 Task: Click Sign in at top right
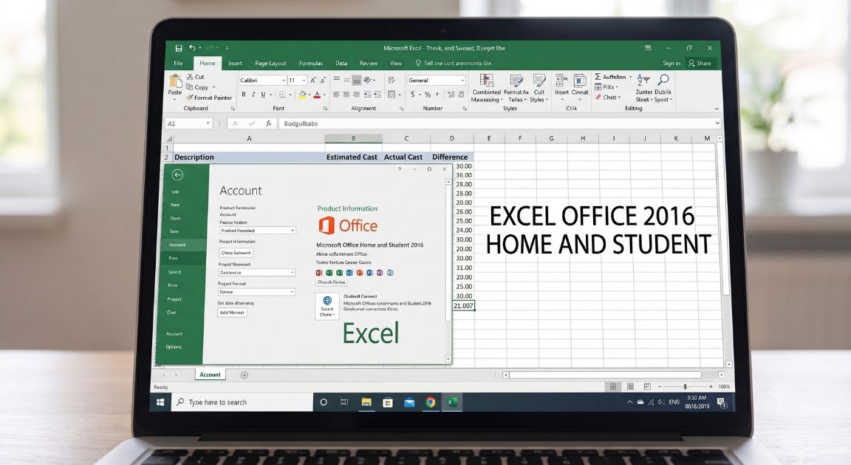[x=671, y=63]
